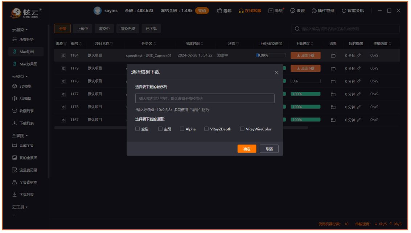
Task: Open 在线客服 online support headset icon
Action: 241,11
